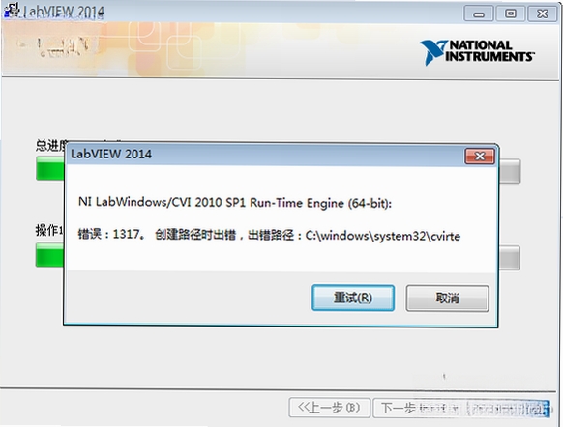Screen dimensions: 563x427
Task: Close the LabVIEW 2014 error dialog
Action: [x=480, y=156]
